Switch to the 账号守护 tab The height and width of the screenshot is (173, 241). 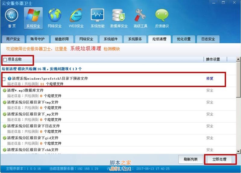click(37, 39)
